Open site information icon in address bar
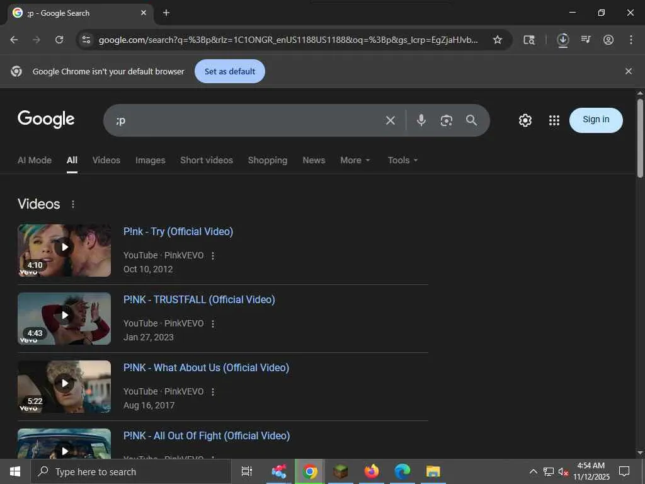The width and height of the screenshot is (645, 484). (x=86, y=40)
